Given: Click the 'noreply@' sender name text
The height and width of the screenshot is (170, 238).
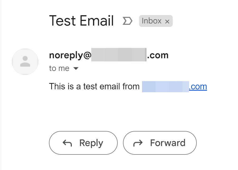Looking at the screenshot, I should 70,55.
